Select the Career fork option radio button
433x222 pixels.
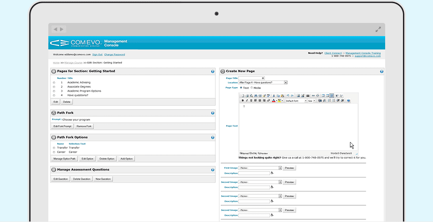click(54, 152)
